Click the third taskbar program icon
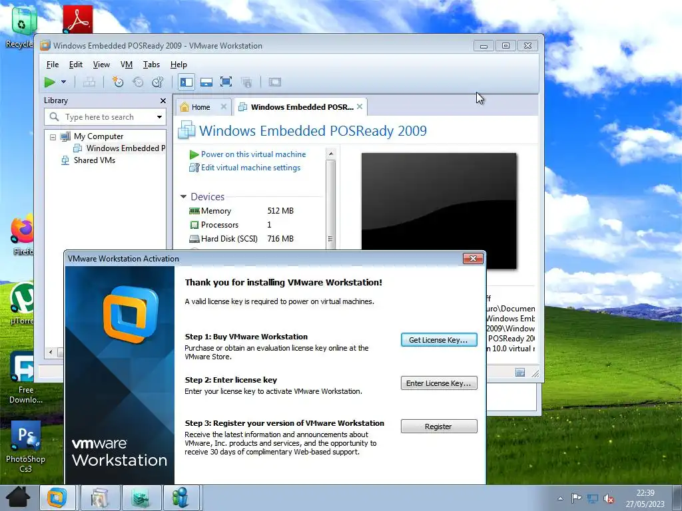The width and height of the screenshot is (682, 511). coord(141,498)
